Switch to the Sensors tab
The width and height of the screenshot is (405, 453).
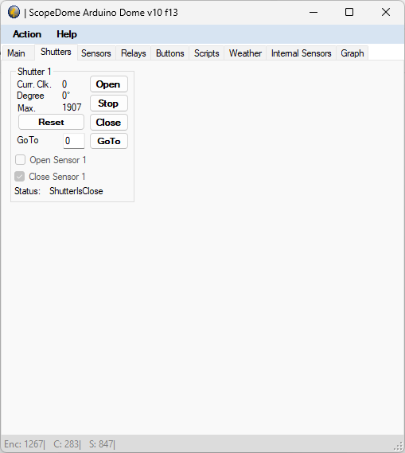coord(96,53)
